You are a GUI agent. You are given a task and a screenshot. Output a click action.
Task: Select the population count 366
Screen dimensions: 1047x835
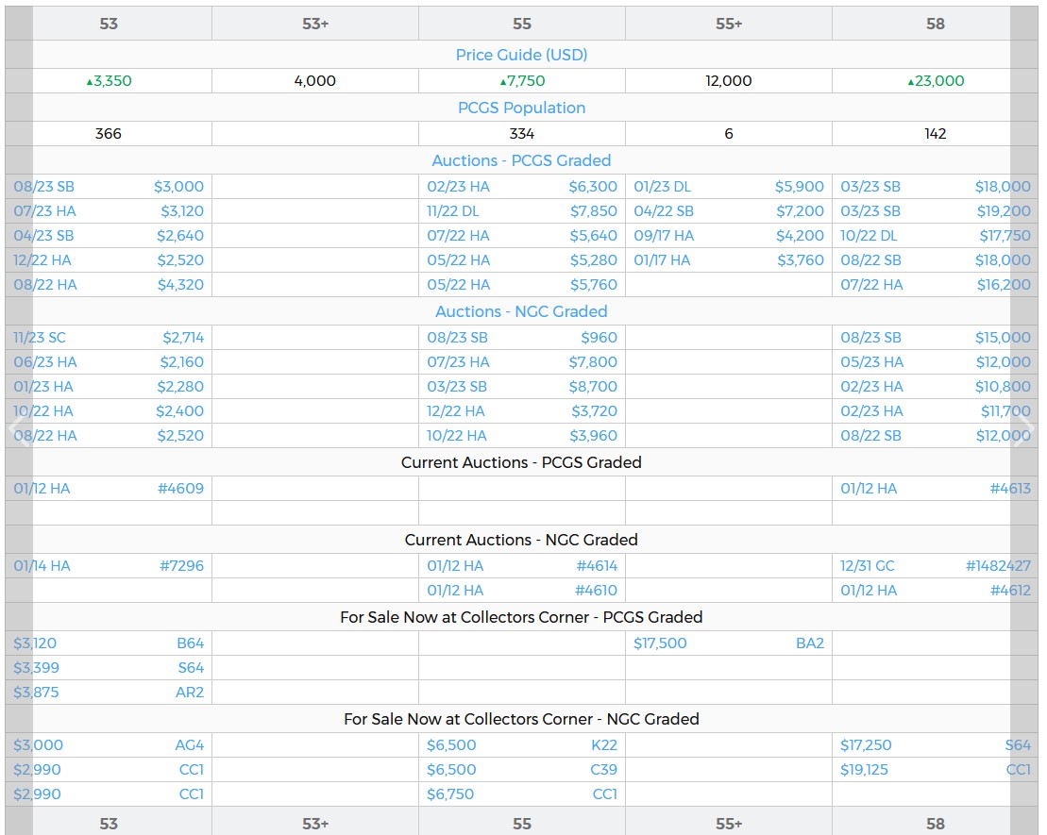point(109,133)
